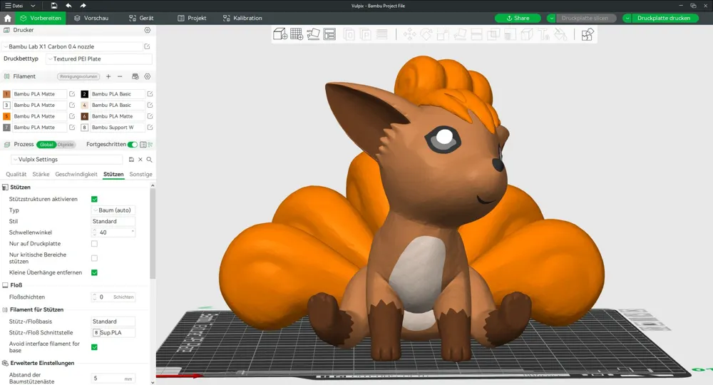Click the save icon in title bar

click(x=54, y=6)
